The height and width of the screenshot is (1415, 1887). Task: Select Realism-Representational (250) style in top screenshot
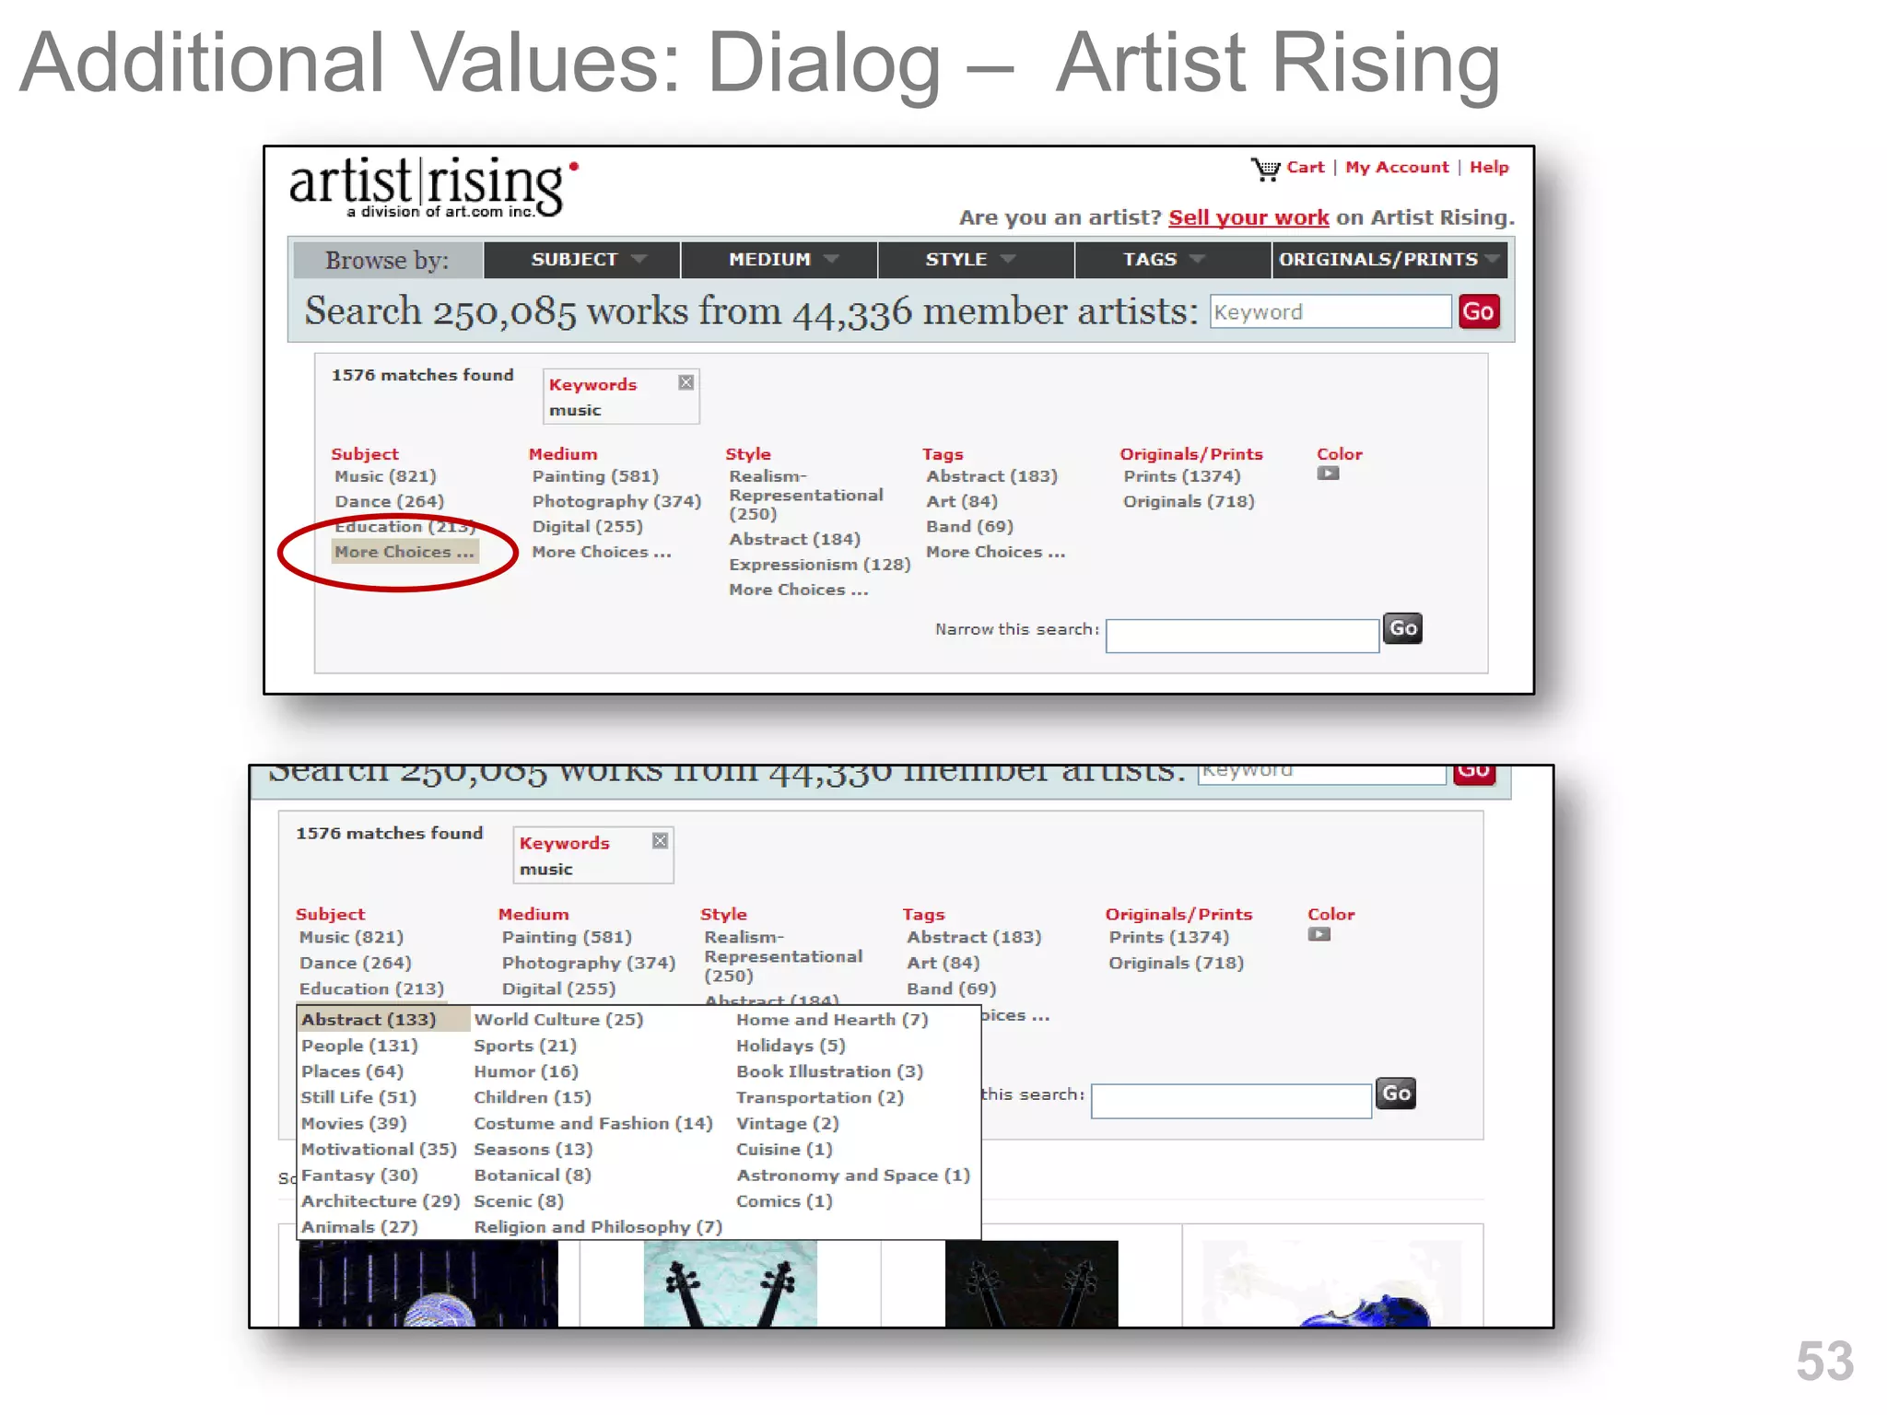click(x=806, y=495)
